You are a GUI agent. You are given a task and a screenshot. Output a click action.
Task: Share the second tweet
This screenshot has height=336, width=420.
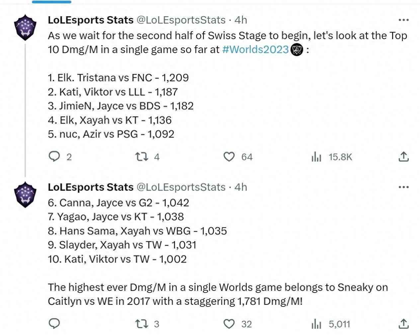tap(403, 323)
